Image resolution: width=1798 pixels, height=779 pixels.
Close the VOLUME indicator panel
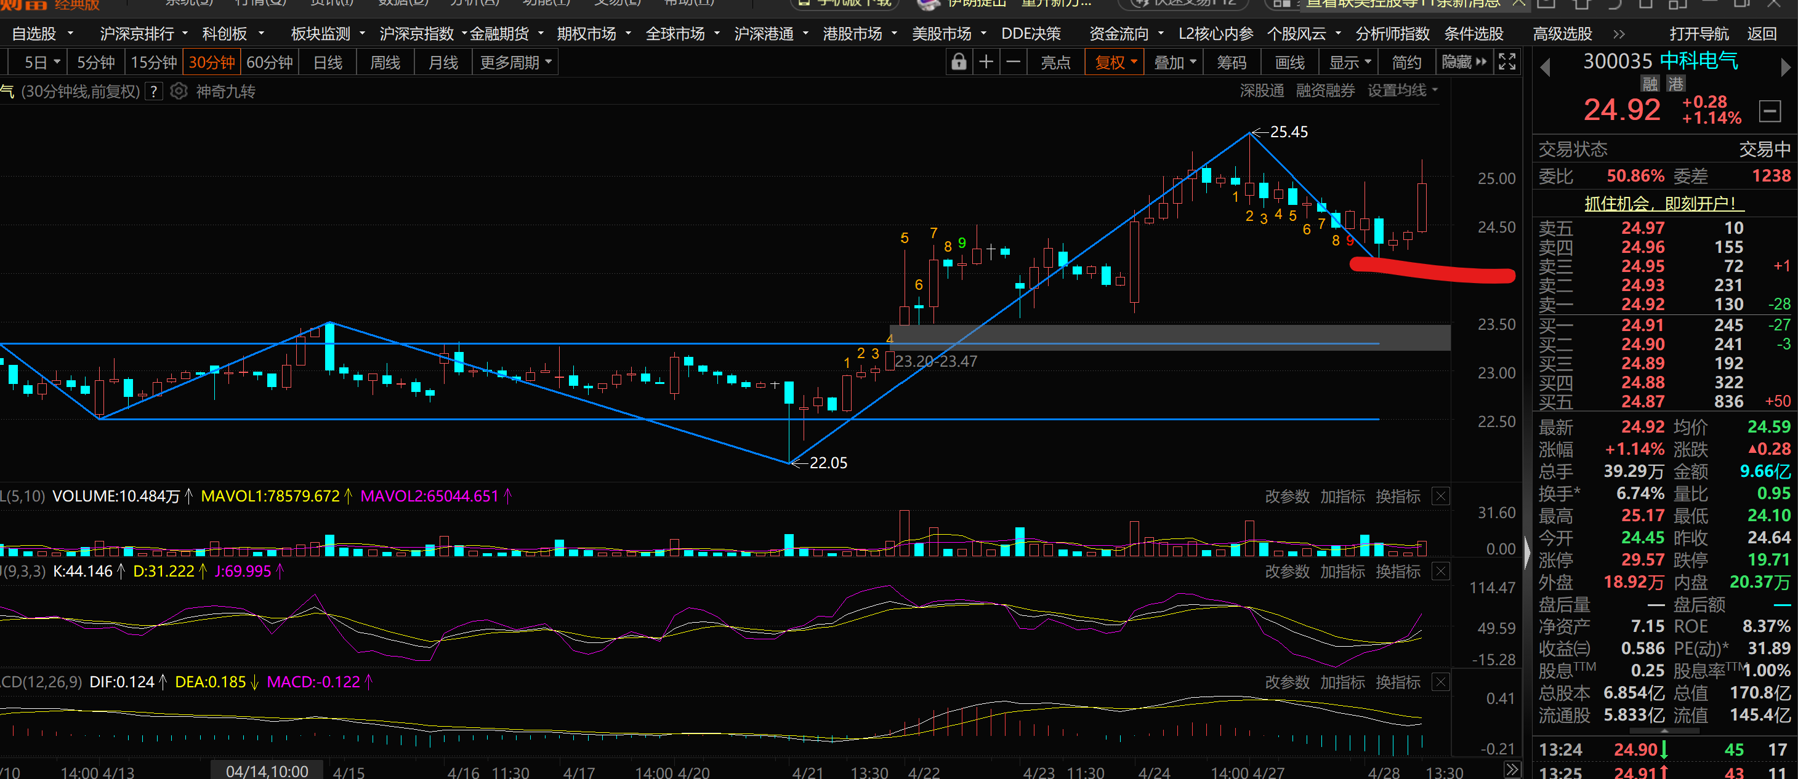(x=1441, y=497)
